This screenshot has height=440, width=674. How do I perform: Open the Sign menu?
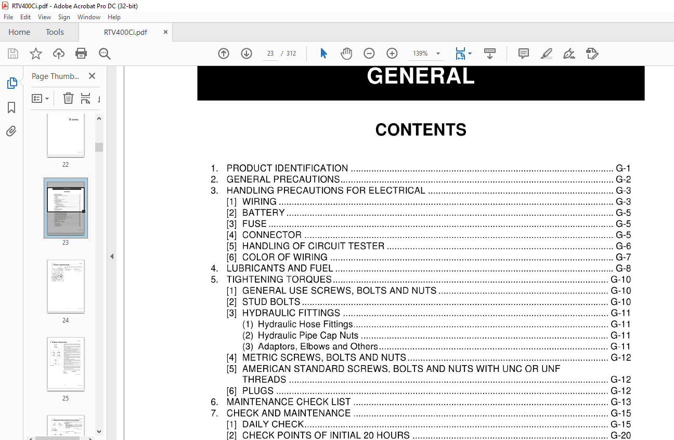pos(64,17)
